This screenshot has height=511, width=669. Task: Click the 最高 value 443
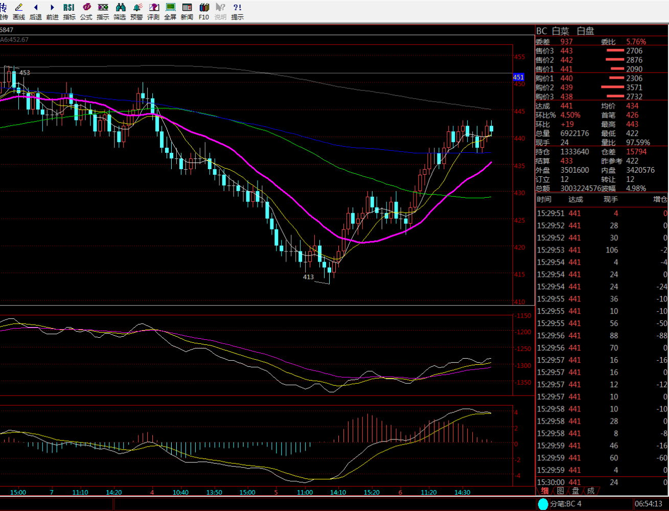click(632, 124)
